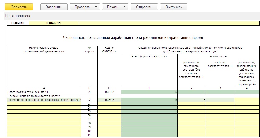Viewport: 260px width, 138px height.
Task: Click the Отправить button
Action: tap(144, 7)
